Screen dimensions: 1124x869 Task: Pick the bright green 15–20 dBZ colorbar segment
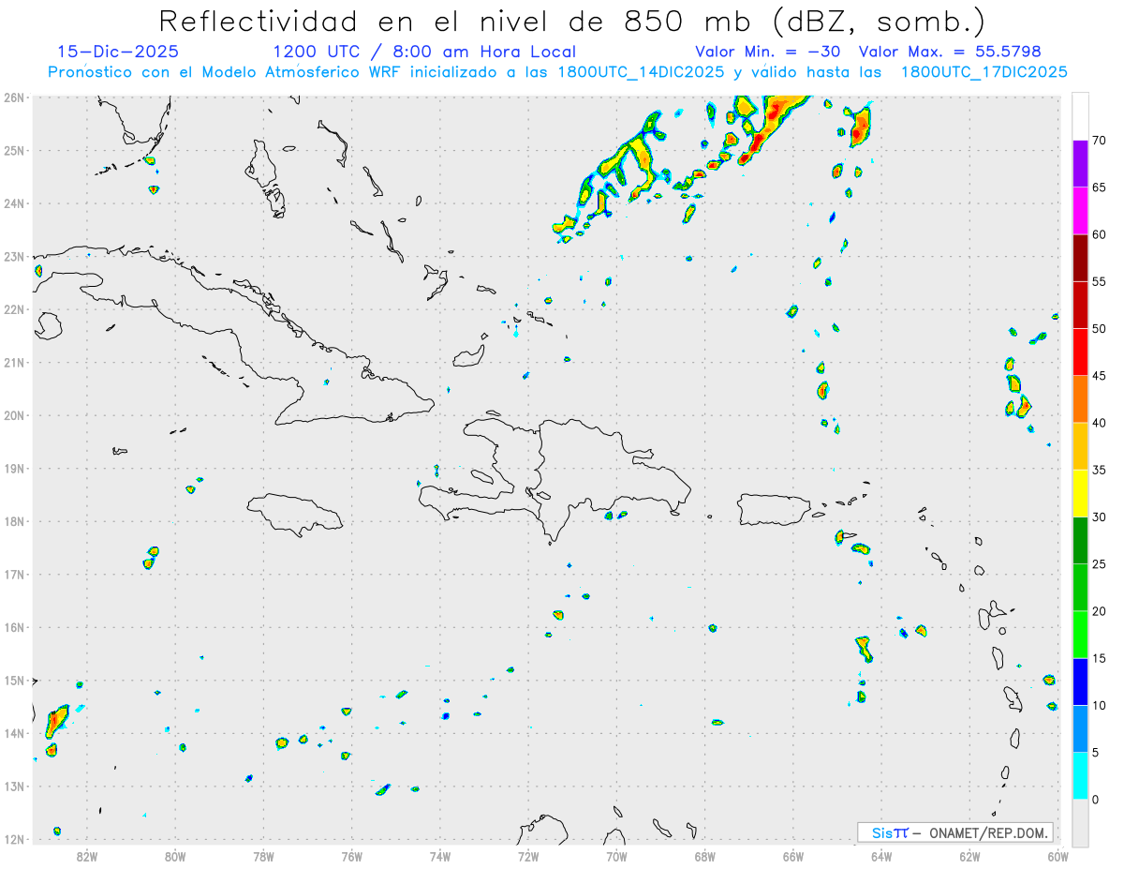(1080, 635)
